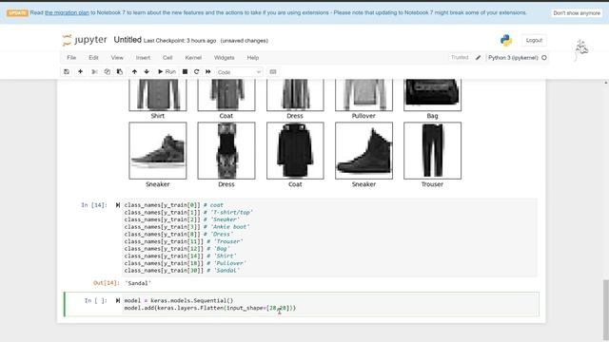Click run-cell icon beside In [14]
Screen dimensions: 609x342
(117, 205)
